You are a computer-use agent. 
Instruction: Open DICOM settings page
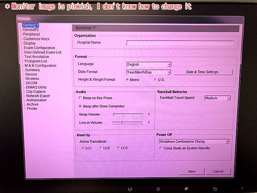coord(31,83)
